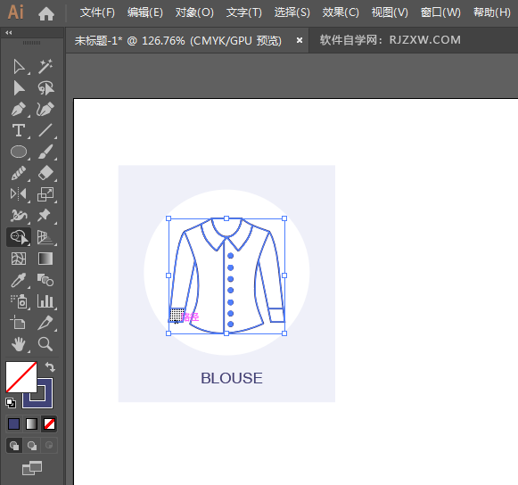Choose the Hand tool
Screen dimensions: 518x485
point(19,344)
